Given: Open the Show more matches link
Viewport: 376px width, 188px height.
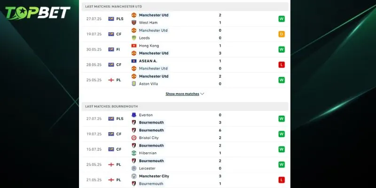Looking at the screenshot, I should tap(182, 94).
